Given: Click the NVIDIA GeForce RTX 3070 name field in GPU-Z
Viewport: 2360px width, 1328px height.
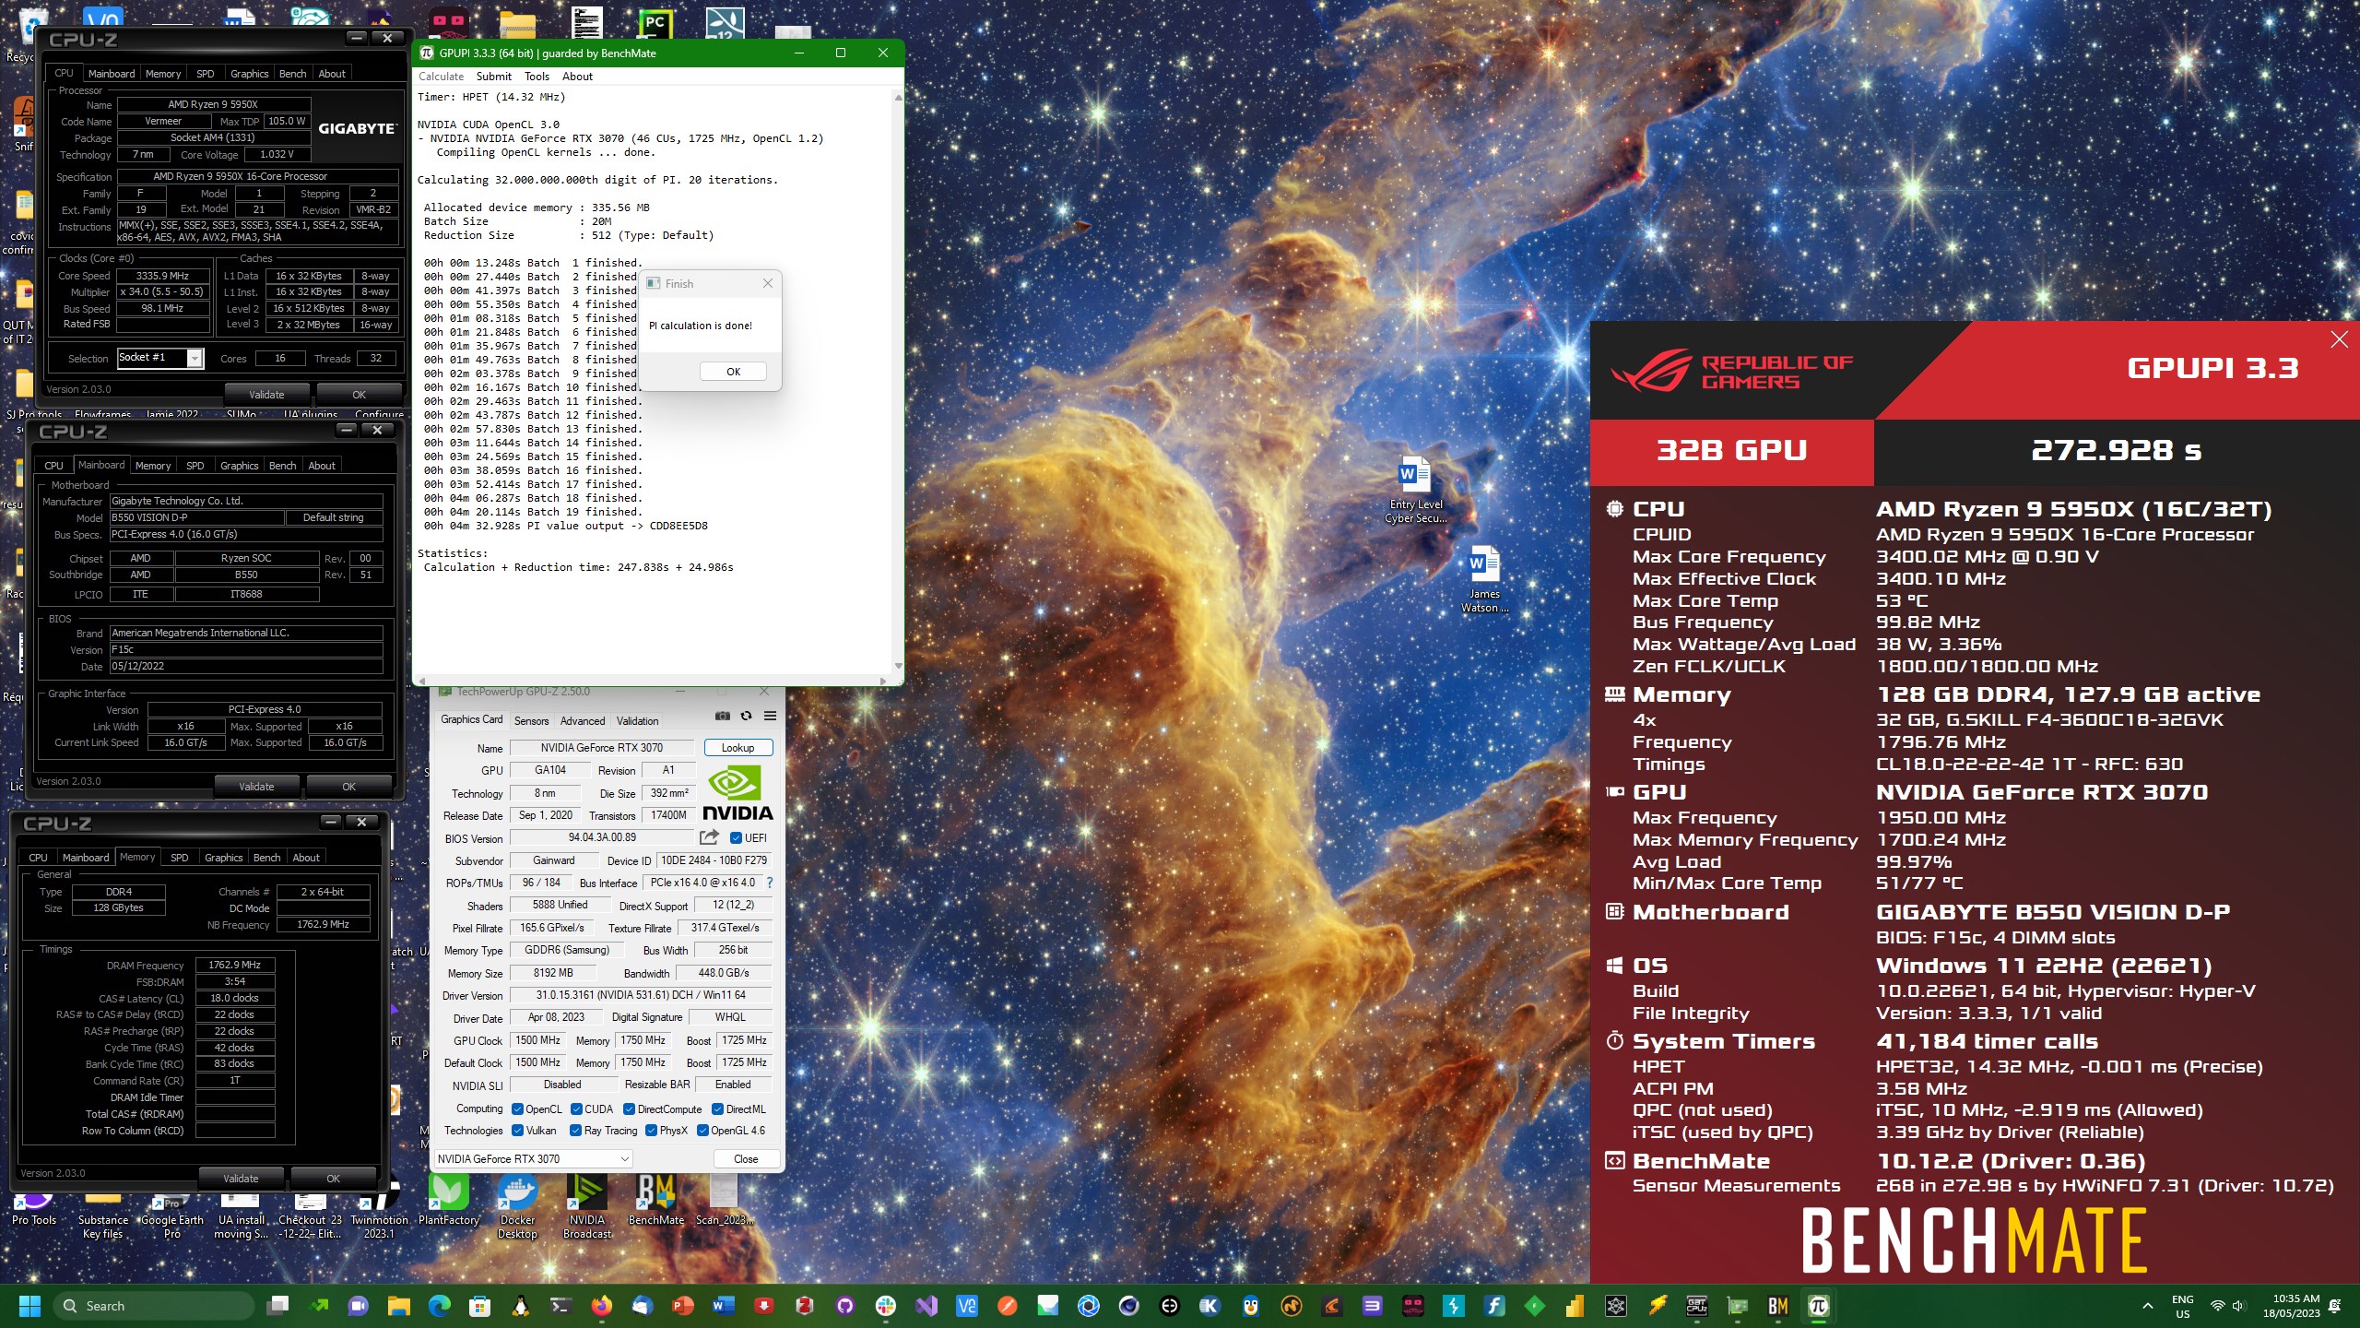Looking at the screenshot, I should click(601, 748).
